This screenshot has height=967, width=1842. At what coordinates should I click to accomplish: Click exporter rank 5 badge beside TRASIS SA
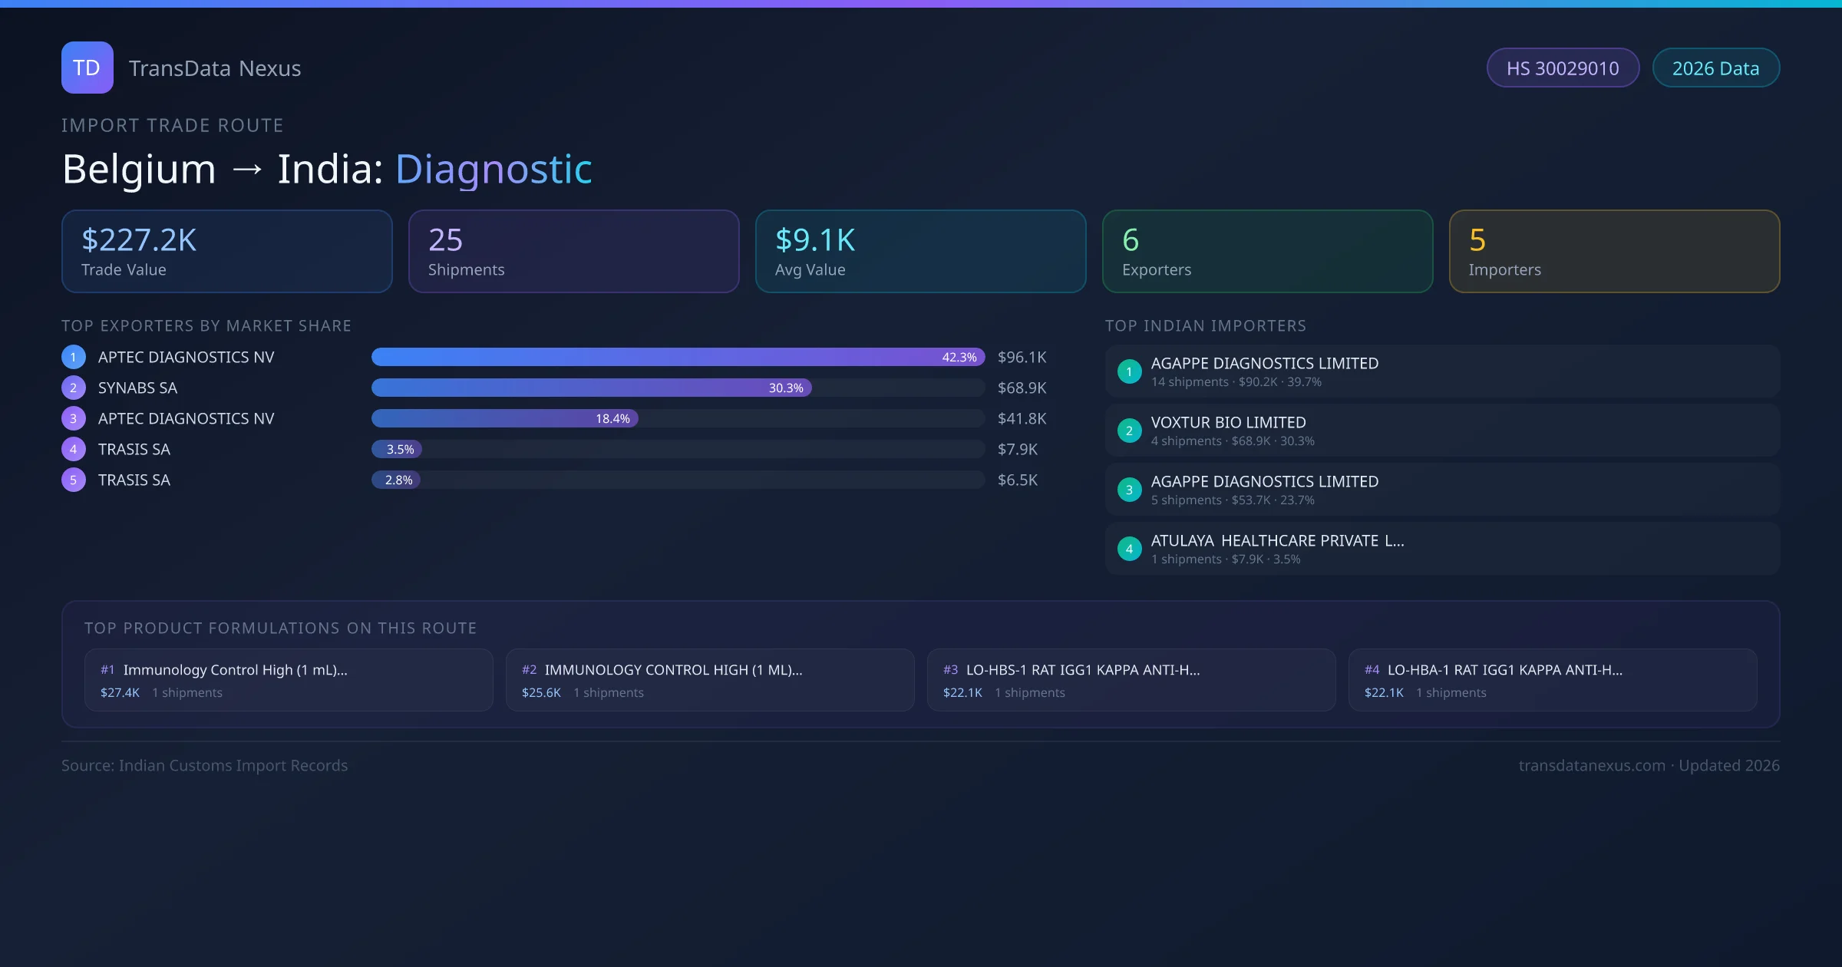click(x=74, y=480)
